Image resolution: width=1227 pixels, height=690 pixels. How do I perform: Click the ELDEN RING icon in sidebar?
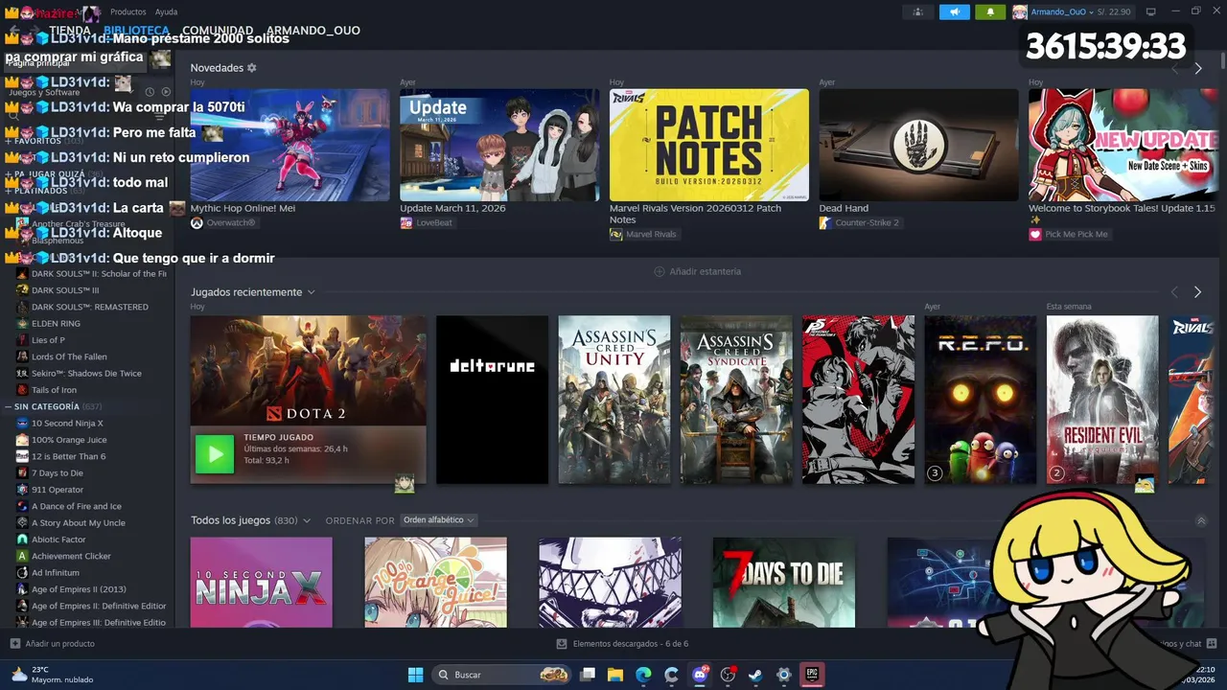[22, 324]
